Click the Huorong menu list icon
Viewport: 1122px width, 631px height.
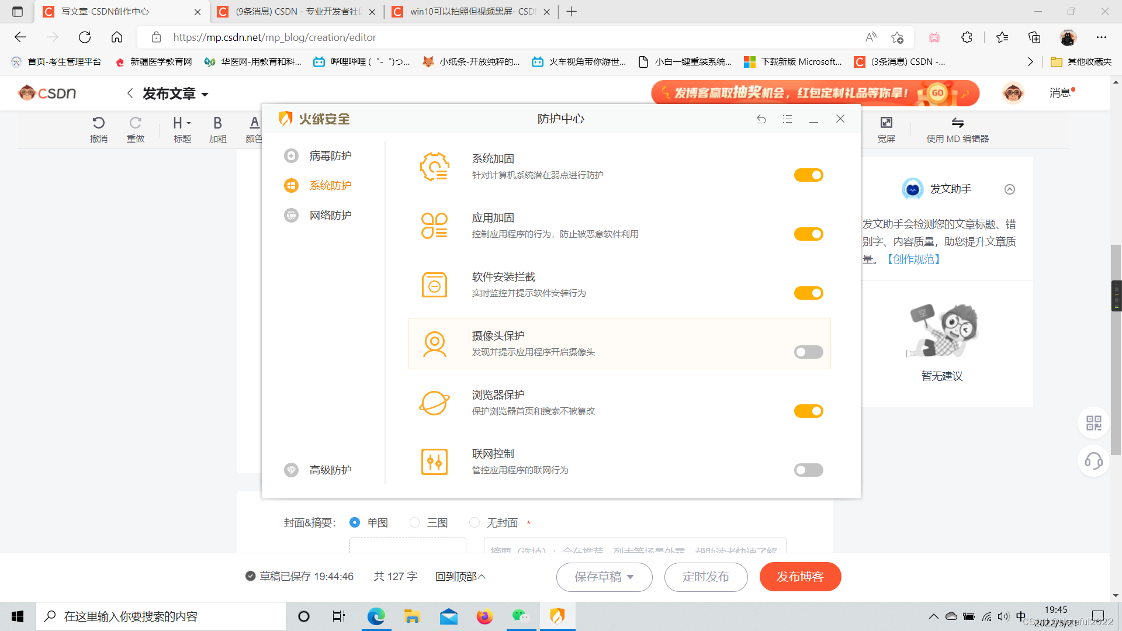[787, 119]
